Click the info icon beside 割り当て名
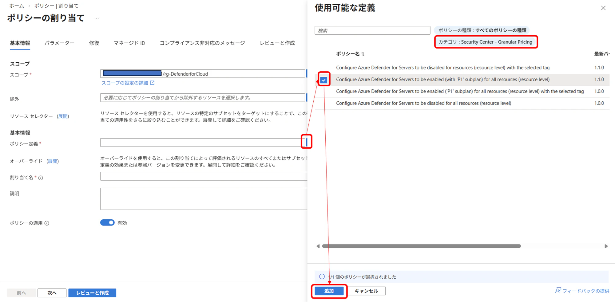This screenshot has width=615, height=302. tap(41, 178)
